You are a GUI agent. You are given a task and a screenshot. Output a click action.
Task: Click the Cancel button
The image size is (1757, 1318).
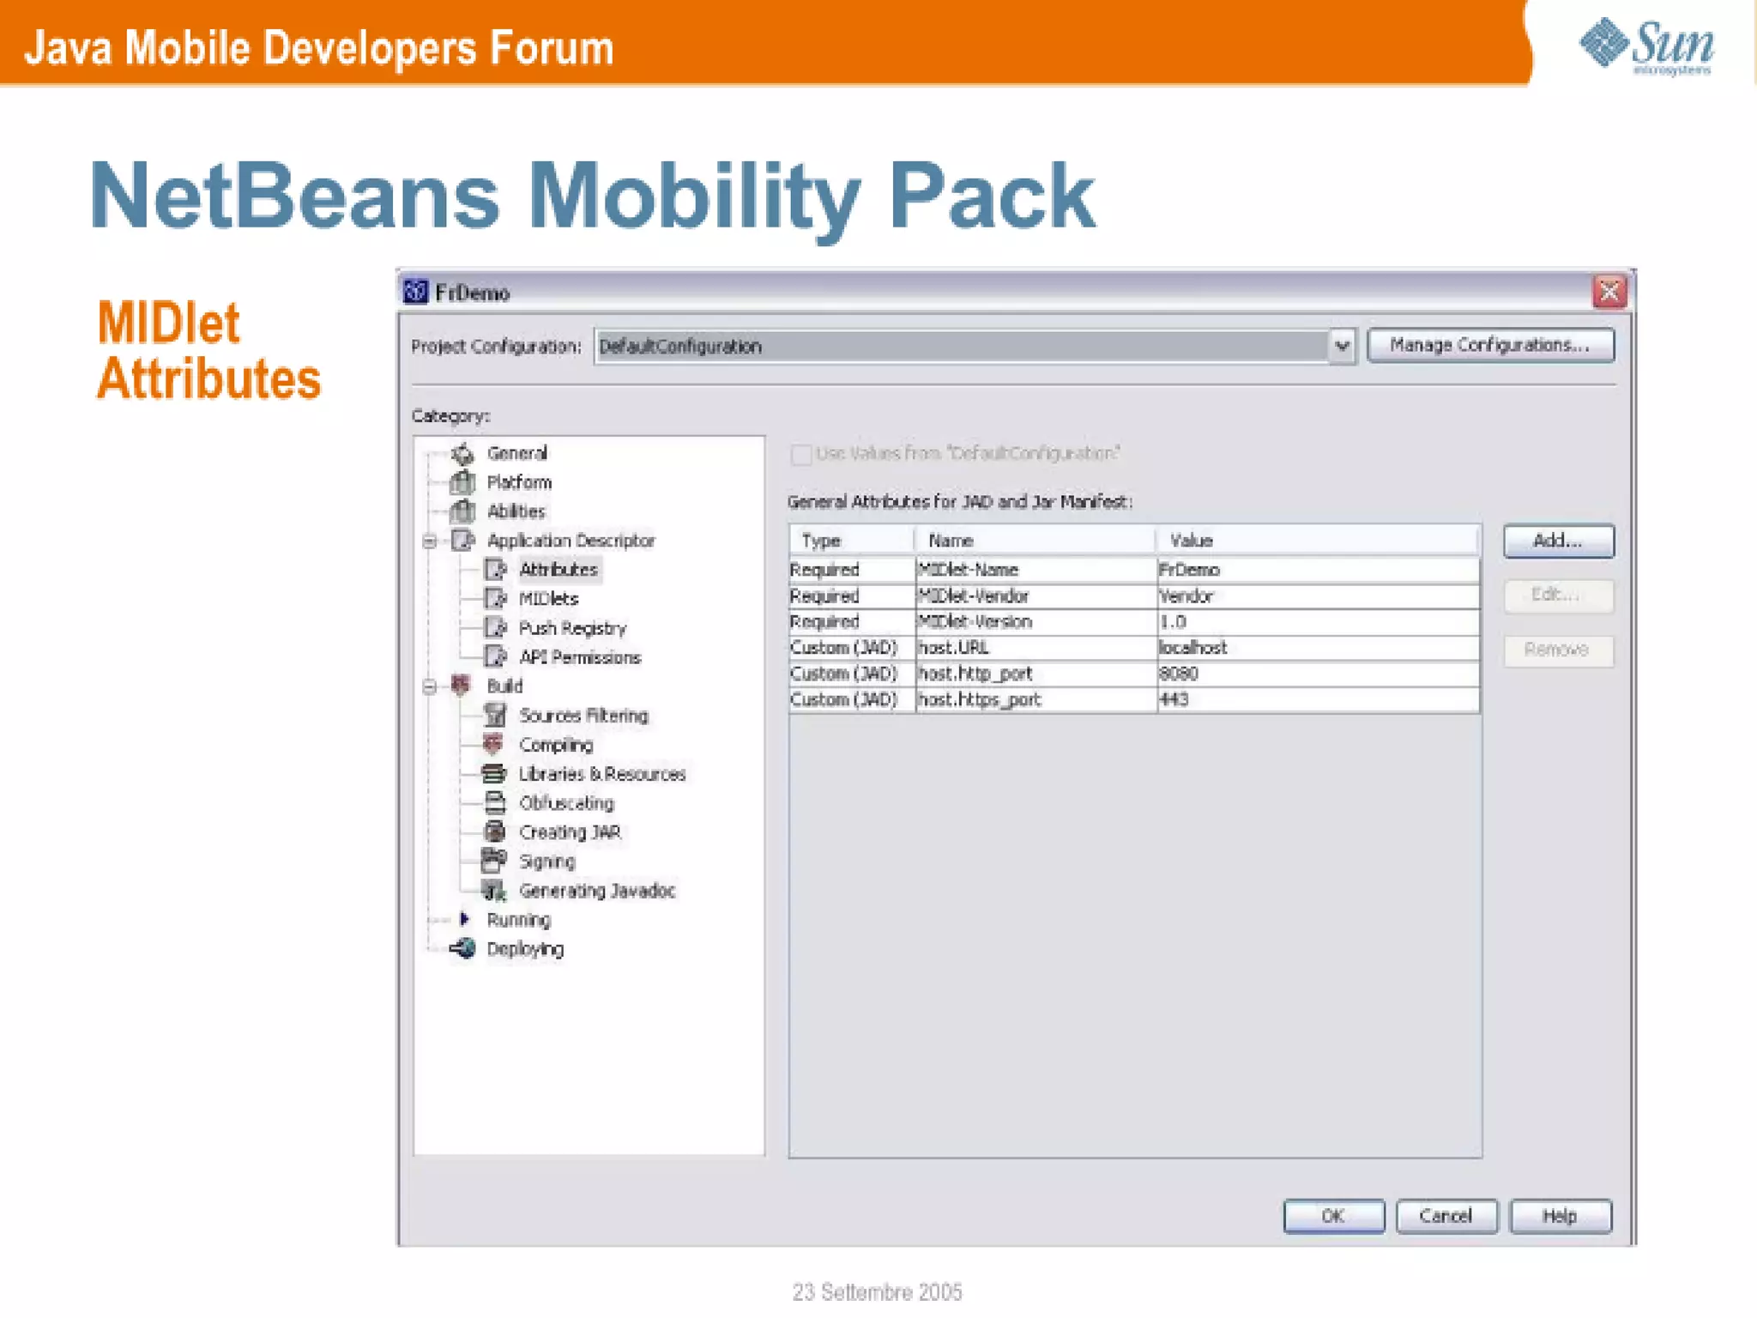(1446, 1216)
